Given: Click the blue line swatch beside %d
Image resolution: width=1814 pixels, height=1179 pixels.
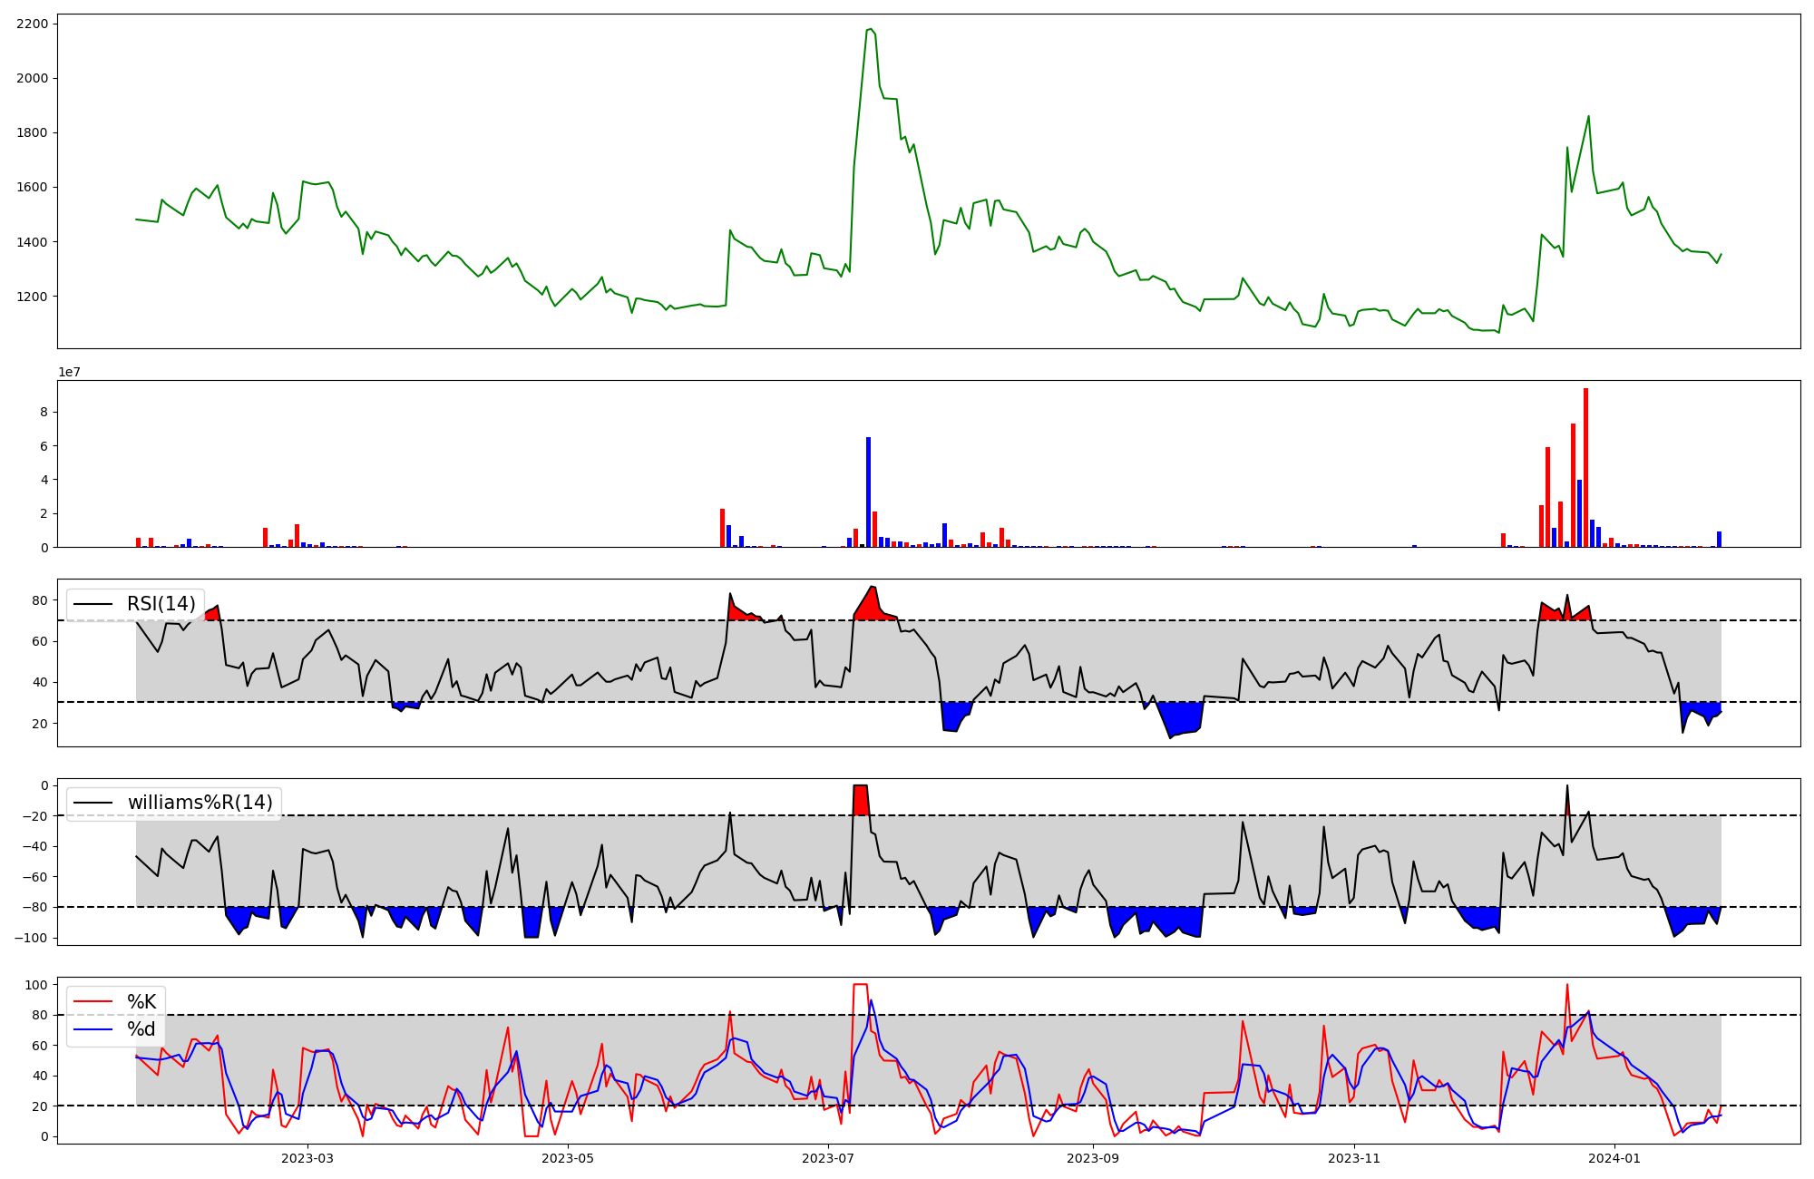Looking at the screenshot, I should (93, 1029).
